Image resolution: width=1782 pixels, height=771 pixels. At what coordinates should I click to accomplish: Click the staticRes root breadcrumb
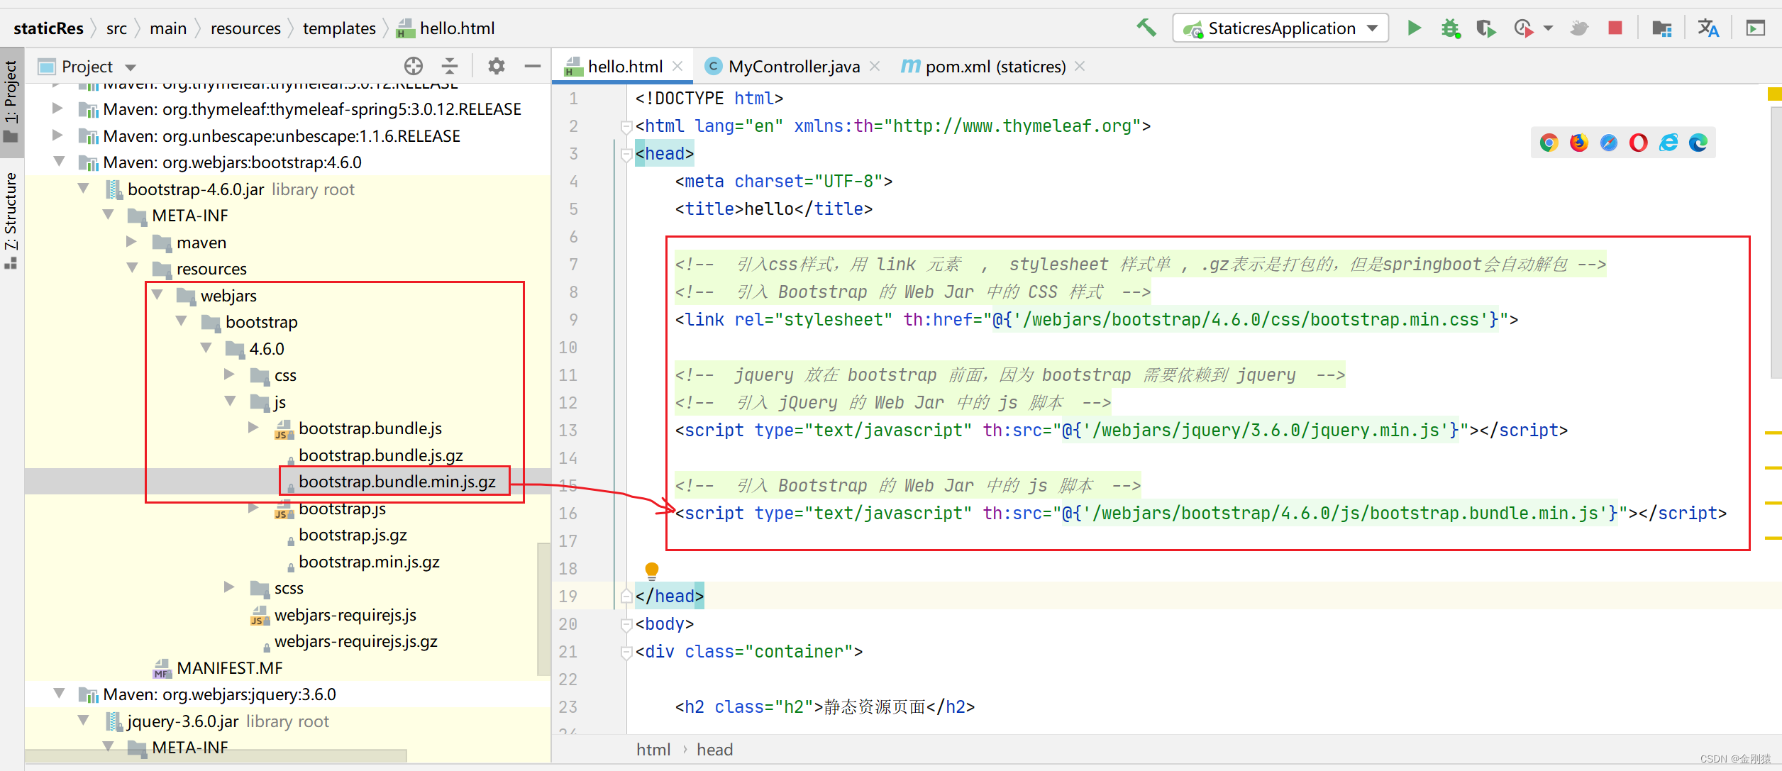(48, 28)
